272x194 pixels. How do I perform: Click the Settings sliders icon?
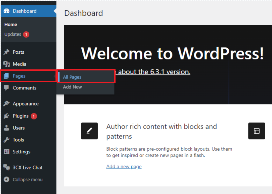[7, 152]
